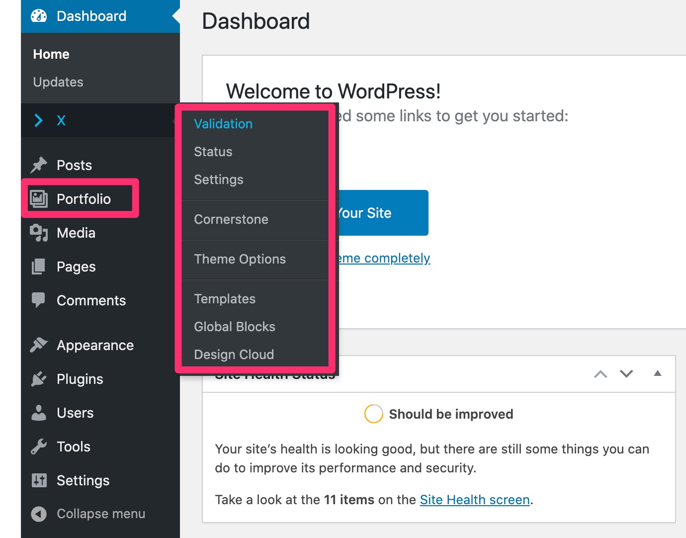Open the X theme menu item

click(x=61, y=120)
